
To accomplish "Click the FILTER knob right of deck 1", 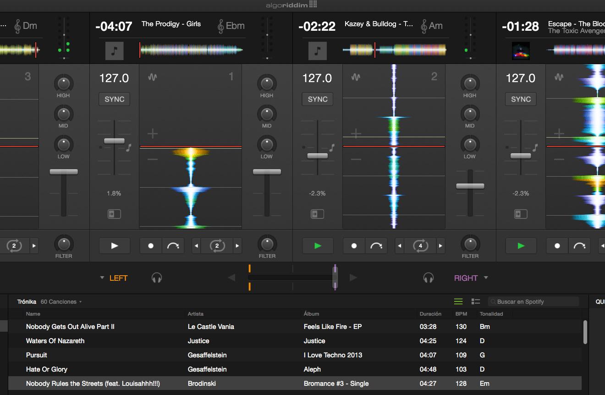I will (267, 244).
